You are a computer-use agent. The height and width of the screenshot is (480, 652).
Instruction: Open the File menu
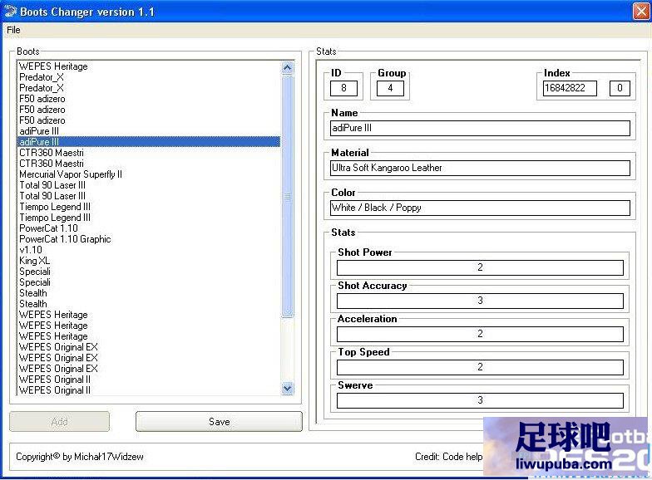13,30
